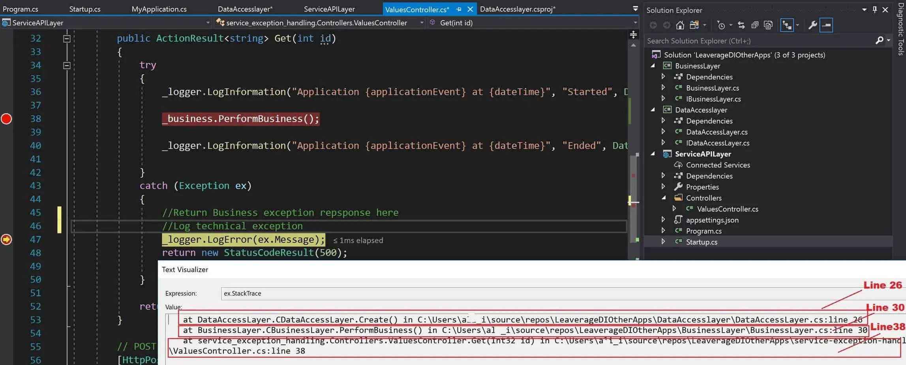Open the DataAccesslayer.csproj tab
Viewport: 906px width, 365px height.
click(x=517, y=9)
